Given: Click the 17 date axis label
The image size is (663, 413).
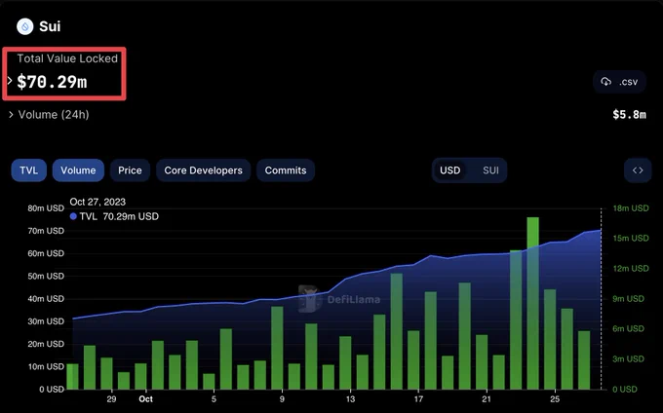Looking at the screenshot, I should [418, 398].
